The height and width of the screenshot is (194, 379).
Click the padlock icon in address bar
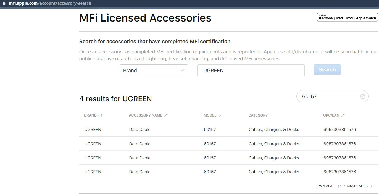(x=4, y=3)
